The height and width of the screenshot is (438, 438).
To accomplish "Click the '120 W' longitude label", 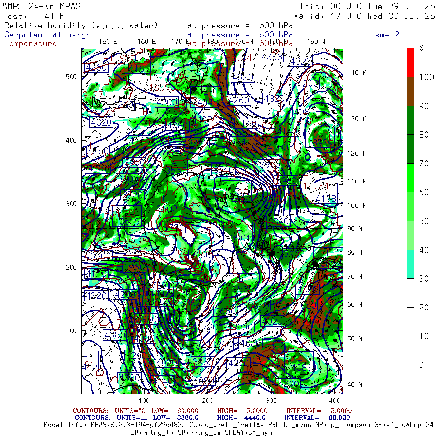I will [x=356, y=154].
